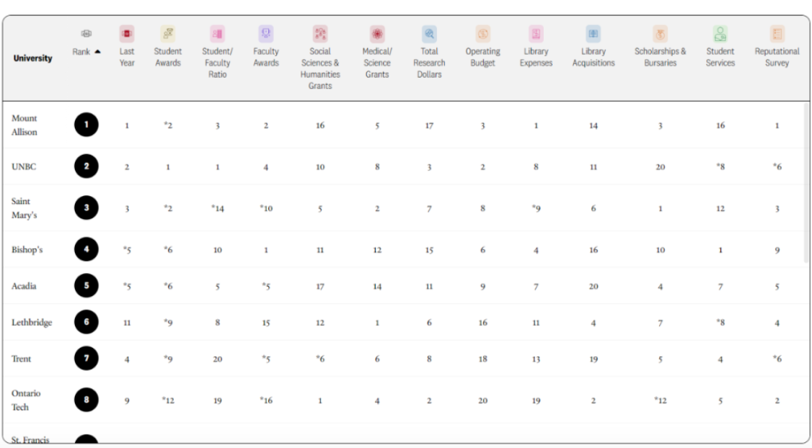Screen dimensions: 812x448
Task: Select the Student Services icon
Action: 720,33
